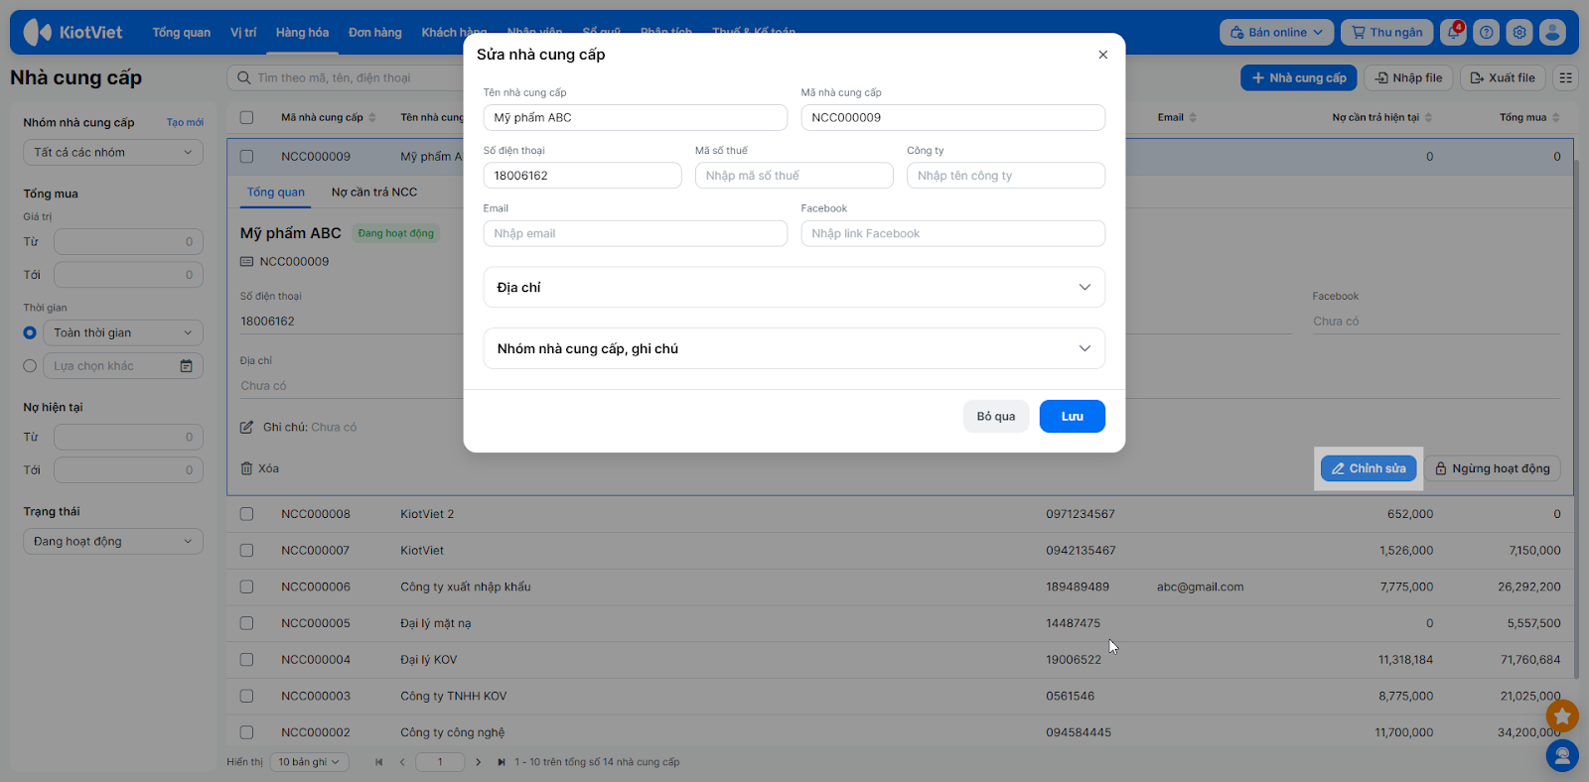Click the Xóa trash icon

click(x=246, y=468)
